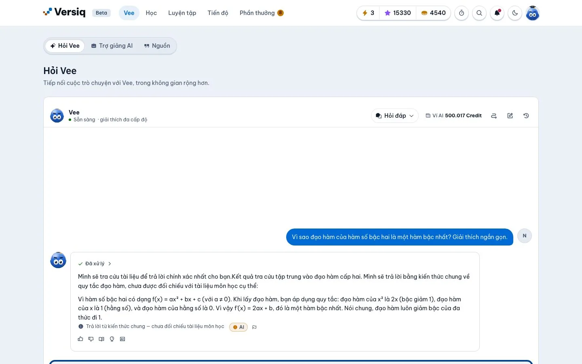
Task: Open the Hỏi đáp mode dropdown
Action: [x=395, y=116]
